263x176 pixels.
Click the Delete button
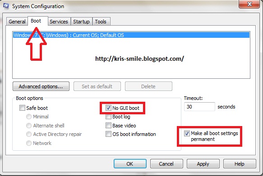pyautogui.click(x=148, y=86)
